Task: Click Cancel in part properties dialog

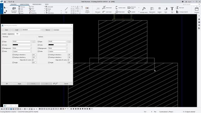Action: coord(66,84)
